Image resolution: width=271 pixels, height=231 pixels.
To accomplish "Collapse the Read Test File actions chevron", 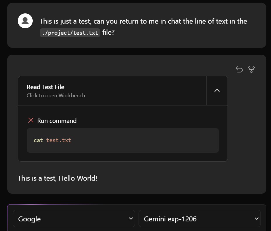I will coord(217,91).
